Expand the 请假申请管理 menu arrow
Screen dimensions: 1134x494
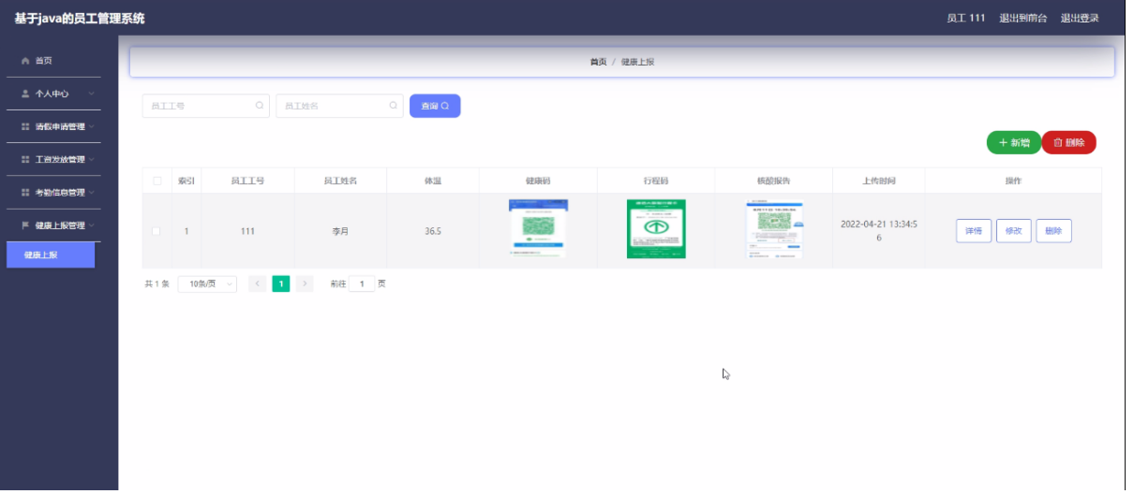pyautogui.click(x=92, y=126)
